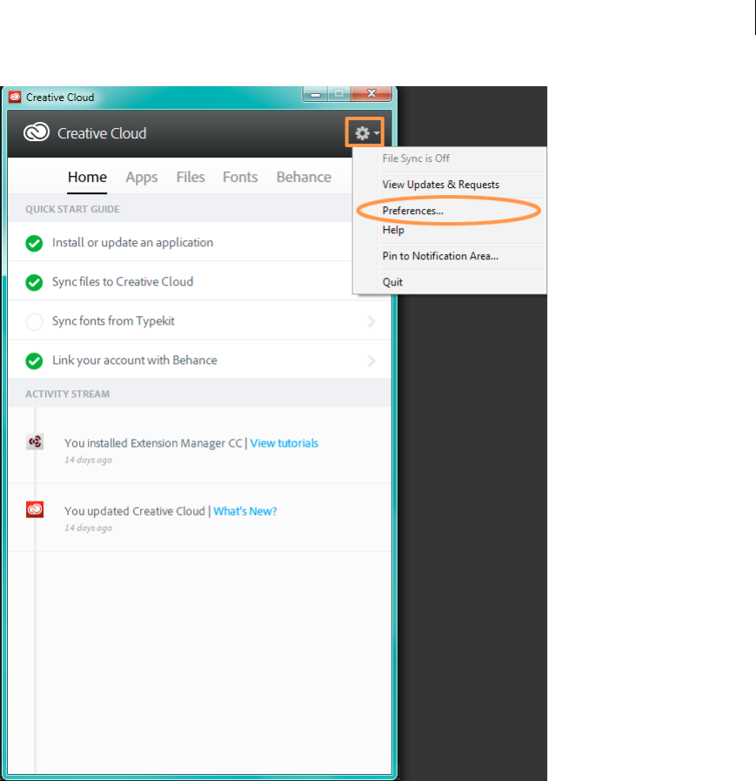The image size is (756, 781).
Task: Open the Fonts tab
Action: coord(240,178)
